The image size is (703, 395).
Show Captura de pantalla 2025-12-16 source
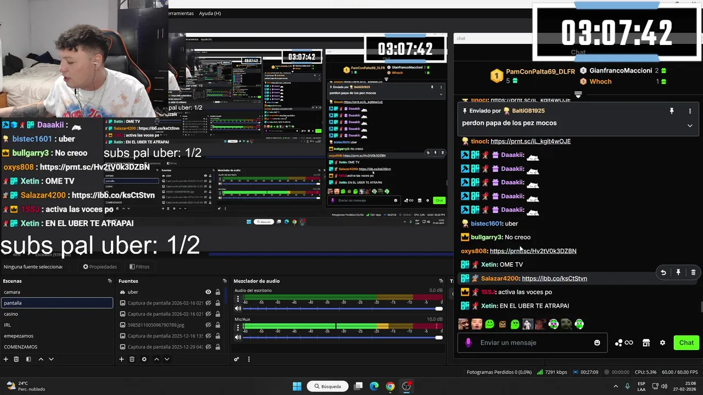point(208,336)
